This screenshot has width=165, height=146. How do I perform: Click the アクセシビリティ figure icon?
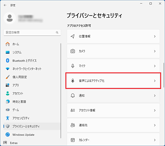tap(7, 118)
